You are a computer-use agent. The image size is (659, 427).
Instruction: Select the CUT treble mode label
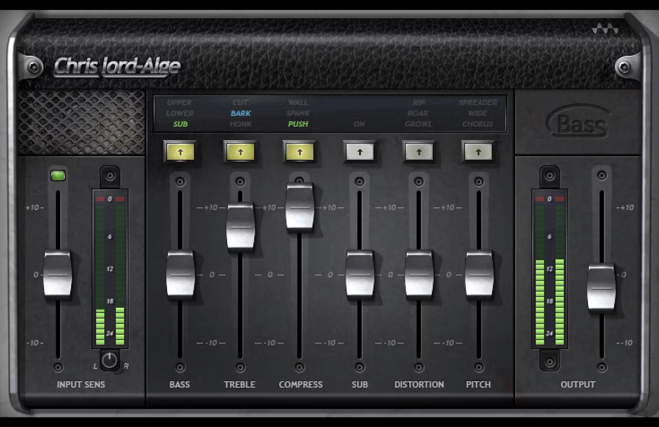tap(241, 102)
